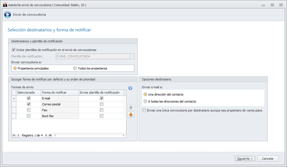Open the Plantilla de notificación dropdown
Screen dimensions: 287x167
click(x=132, y=56)
